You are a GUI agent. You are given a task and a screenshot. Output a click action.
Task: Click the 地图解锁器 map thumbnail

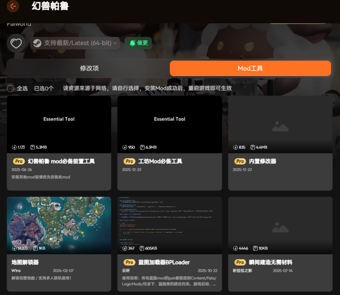pyautogui.click(x=59, y=225)
